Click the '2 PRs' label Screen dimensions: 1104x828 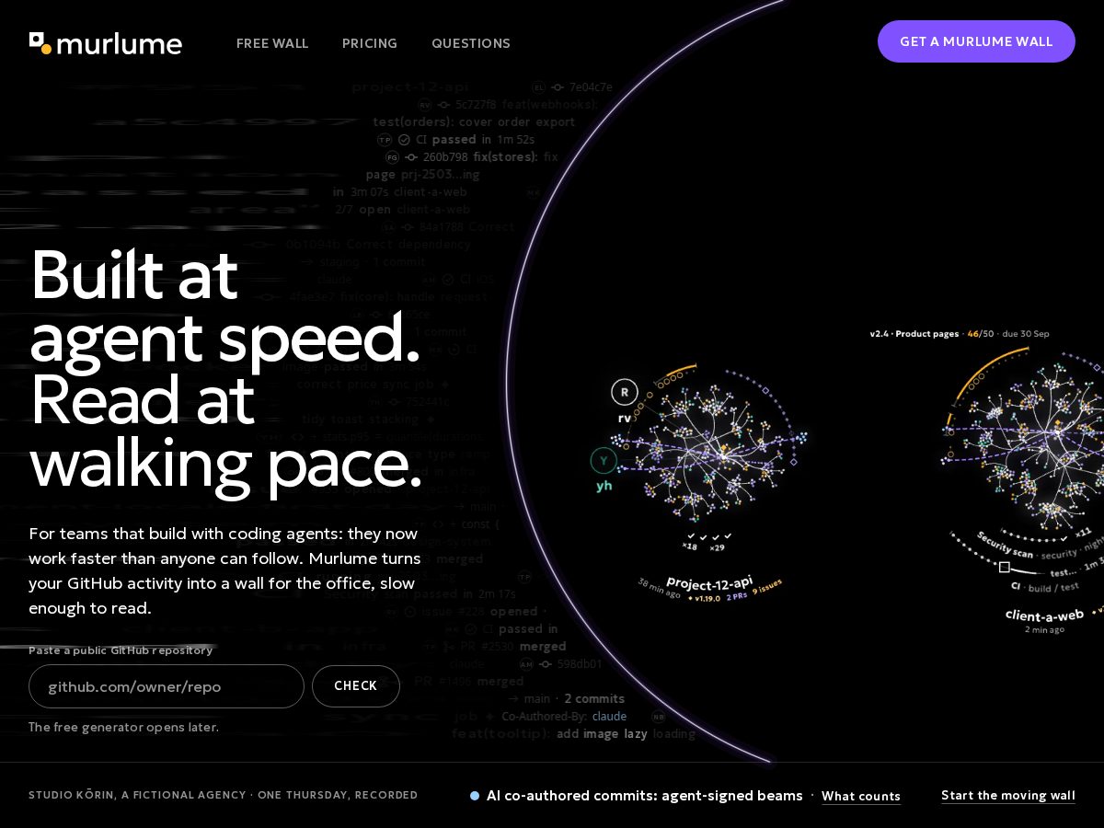(737, 597)
